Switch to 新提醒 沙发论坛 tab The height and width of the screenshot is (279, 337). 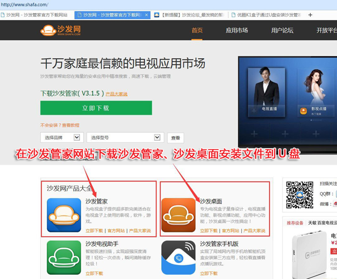[x=189, y=15]
